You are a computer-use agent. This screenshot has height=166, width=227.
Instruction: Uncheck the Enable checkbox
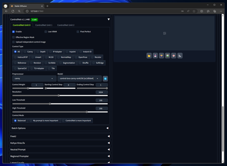tap(13, 31)
